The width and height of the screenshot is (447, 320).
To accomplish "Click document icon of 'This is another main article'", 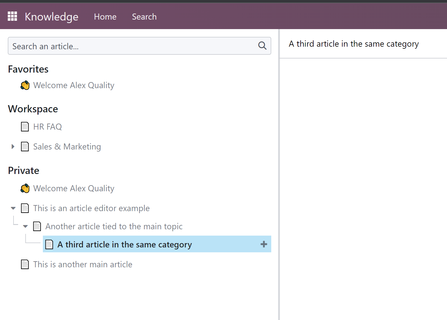I will point(25,264).
